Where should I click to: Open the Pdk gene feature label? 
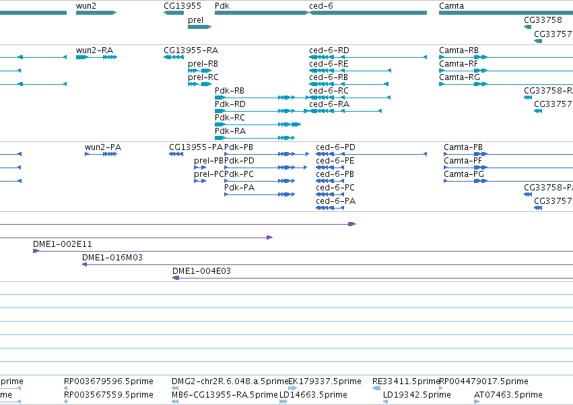coord(222,6)
